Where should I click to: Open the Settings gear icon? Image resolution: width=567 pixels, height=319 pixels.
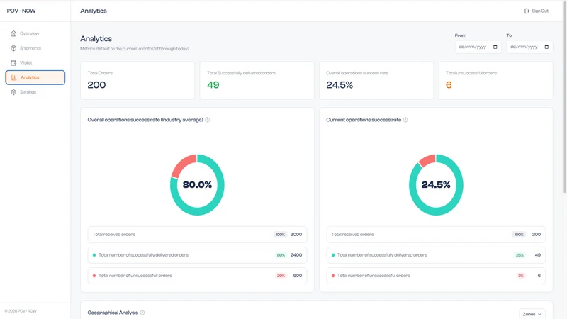[13, 92]
